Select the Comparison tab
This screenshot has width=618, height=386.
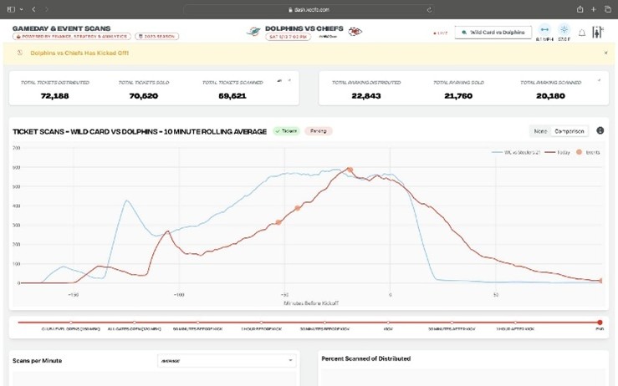pyautogui.click(x=569, y=131)
